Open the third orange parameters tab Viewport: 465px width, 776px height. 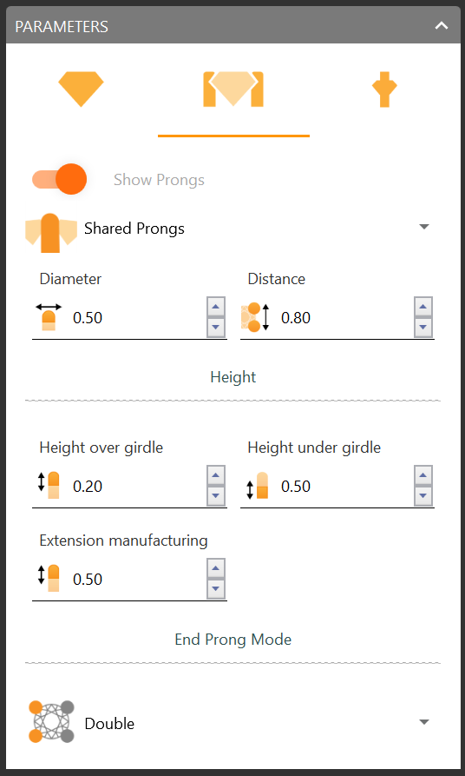pos(384,90)
